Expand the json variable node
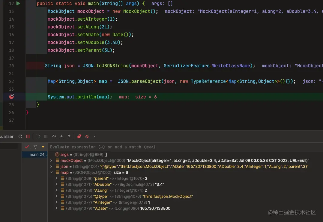Viewport: 323px width, 222px height. click(51, 167)
